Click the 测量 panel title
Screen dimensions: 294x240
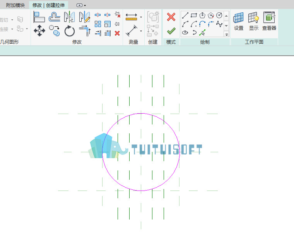point(133,42)
